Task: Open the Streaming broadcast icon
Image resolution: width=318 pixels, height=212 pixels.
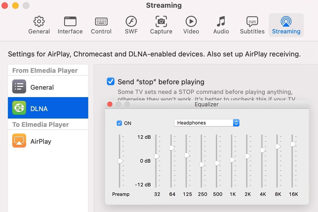Action: coord(286,21)
